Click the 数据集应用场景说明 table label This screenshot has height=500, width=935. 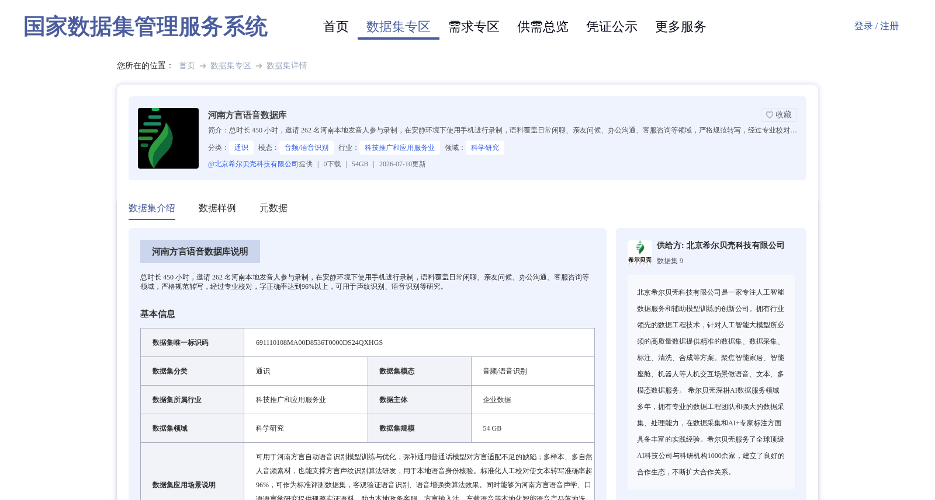(184, 485)
